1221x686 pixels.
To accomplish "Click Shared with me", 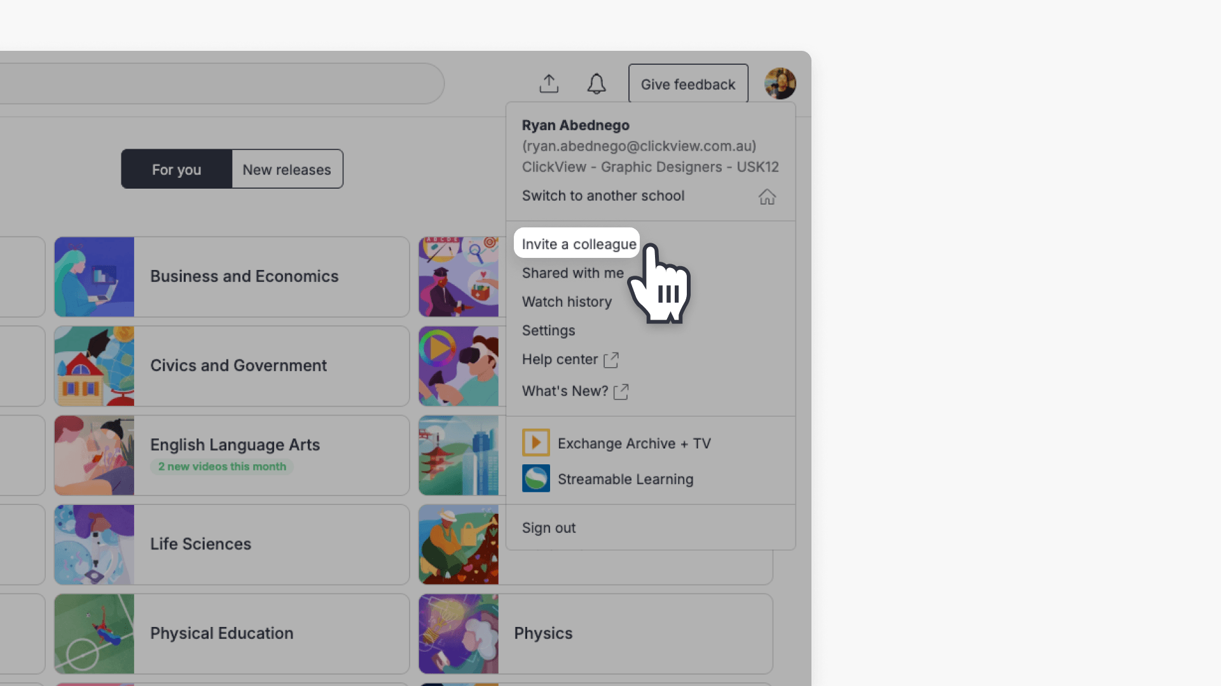I will coord(572,273).
